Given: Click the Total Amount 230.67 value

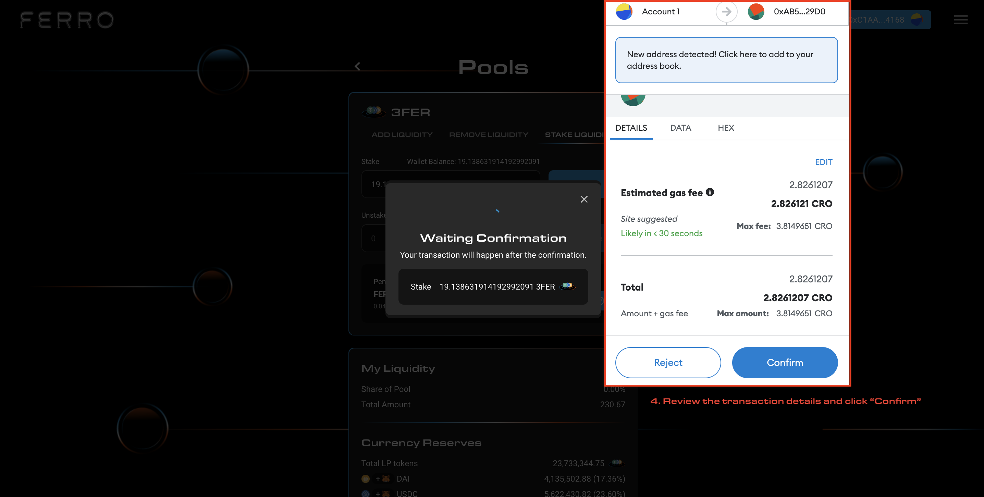Looking at the screenshot, I should (612, 404).
